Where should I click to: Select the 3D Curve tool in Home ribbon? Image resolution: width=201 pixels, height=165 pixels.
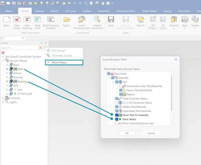coord(163,20)
